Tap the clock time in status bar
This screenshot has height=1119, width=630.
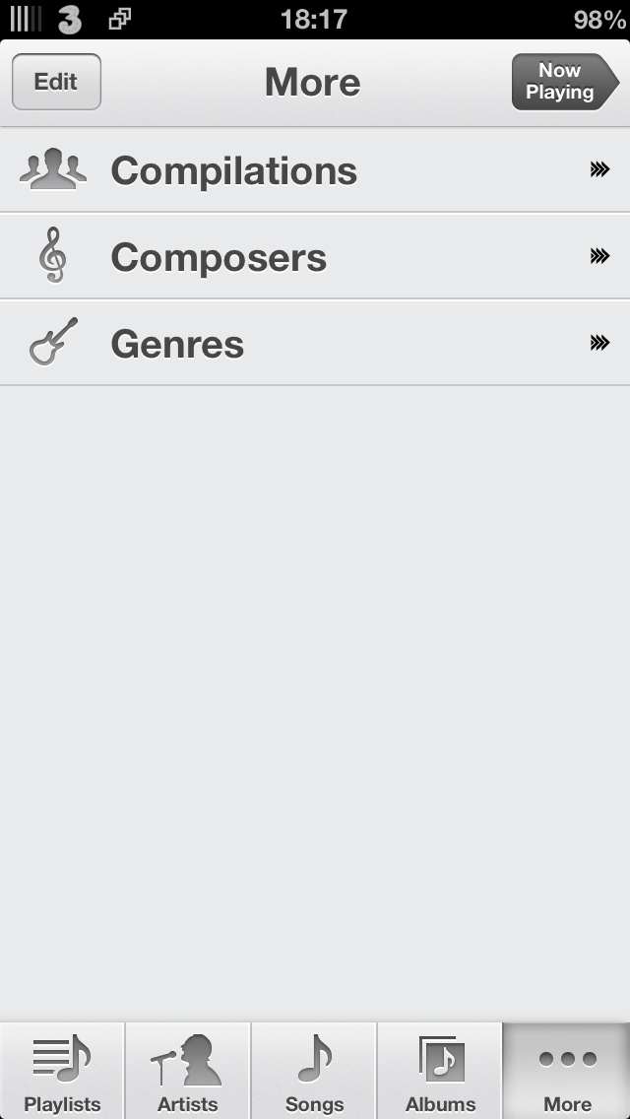tap(313, 20)
